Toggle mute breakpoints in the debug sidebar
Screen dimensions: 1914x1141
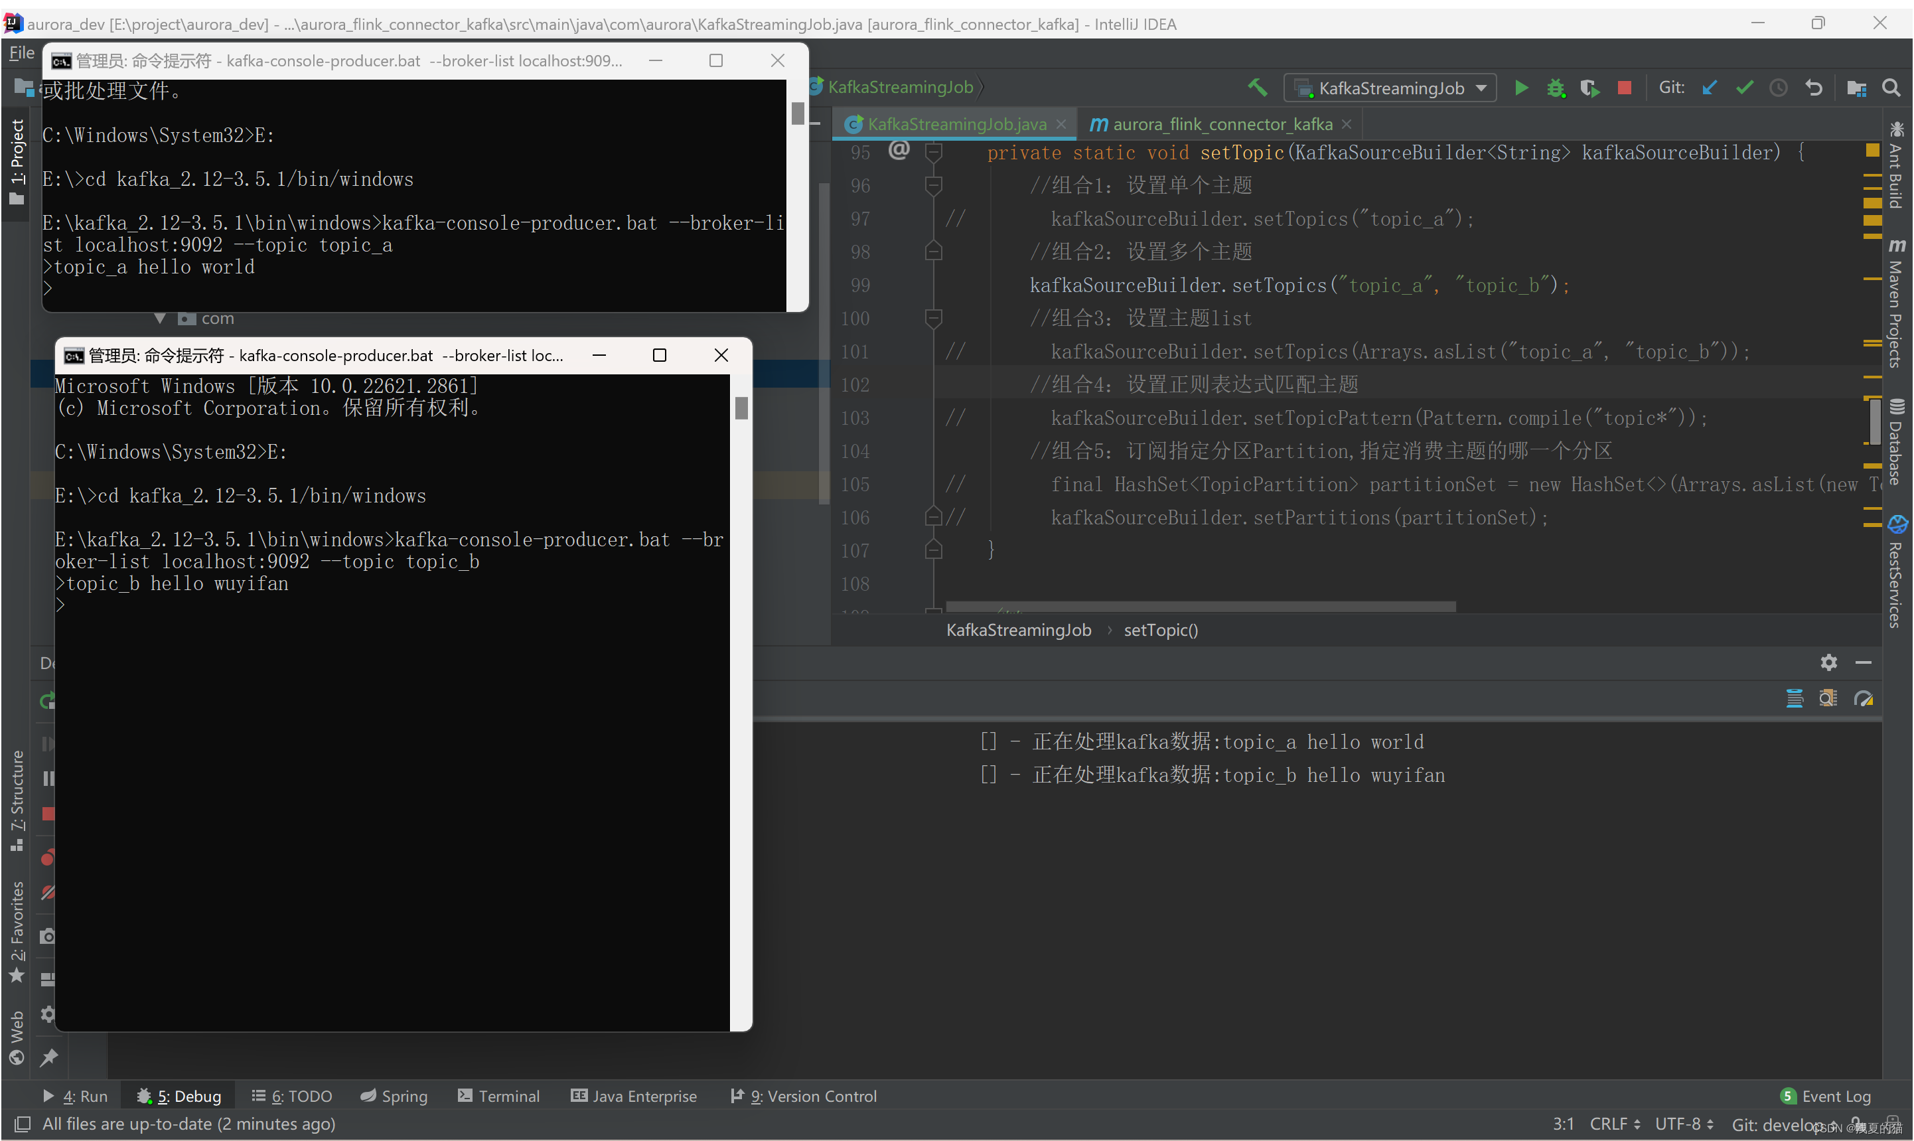pyautogui.click(x=48, y=892)
